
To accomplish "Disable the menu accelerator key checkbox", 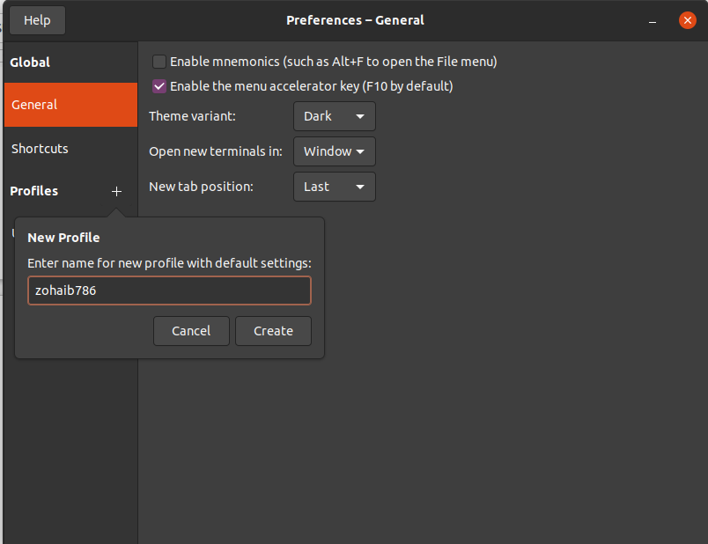I will (x=159, y=86).
